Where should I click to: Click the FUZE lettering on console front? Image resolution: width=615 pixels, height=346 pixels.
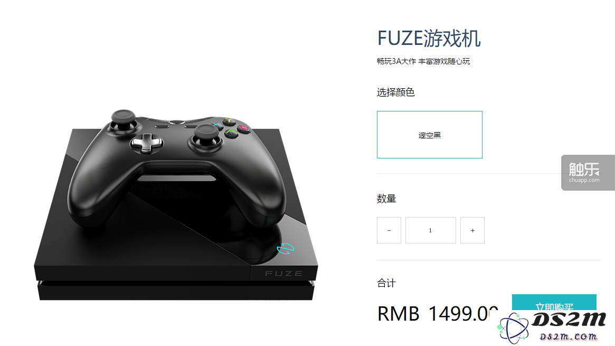tap(283, 274)
